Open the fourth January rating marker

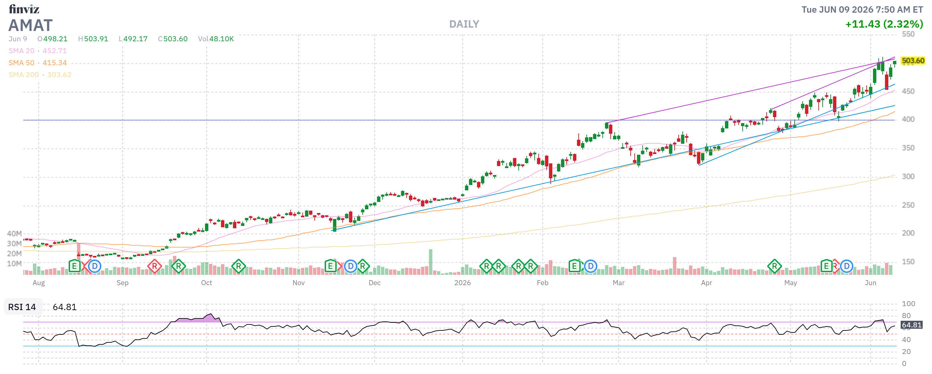(530, 267)
